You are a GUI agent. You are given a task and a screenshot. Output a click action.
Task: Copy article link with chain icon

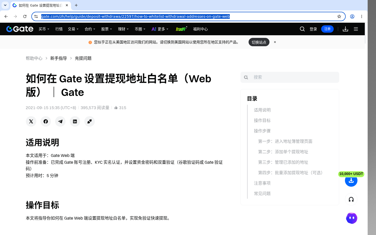[90, 121]
